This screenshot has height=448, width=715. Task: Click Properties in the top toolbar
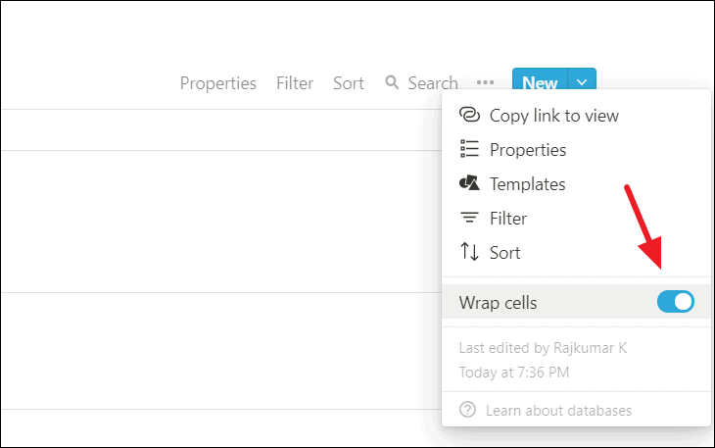tap(218, 83)
